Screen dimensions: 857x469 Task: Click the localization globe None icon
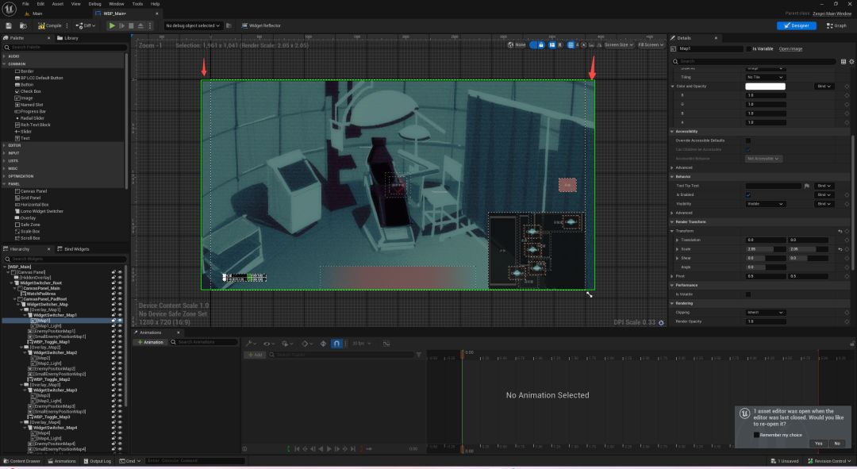click(x=510, y=44)
